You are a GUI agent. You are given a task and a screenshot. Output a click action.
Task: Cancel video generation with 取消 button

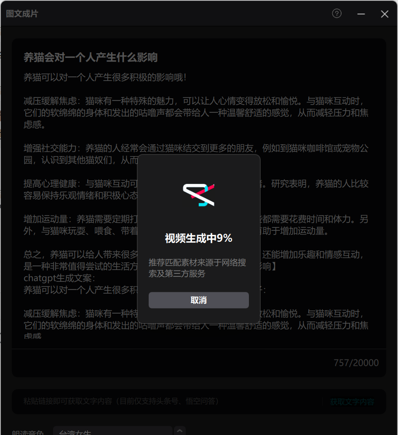[199, 300]
